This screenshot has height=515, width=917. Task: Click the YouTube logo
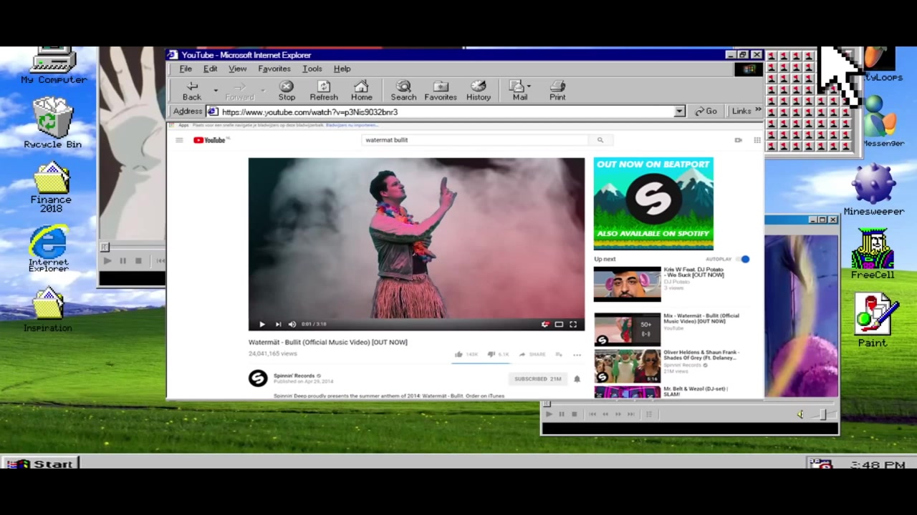click(210, 140)
